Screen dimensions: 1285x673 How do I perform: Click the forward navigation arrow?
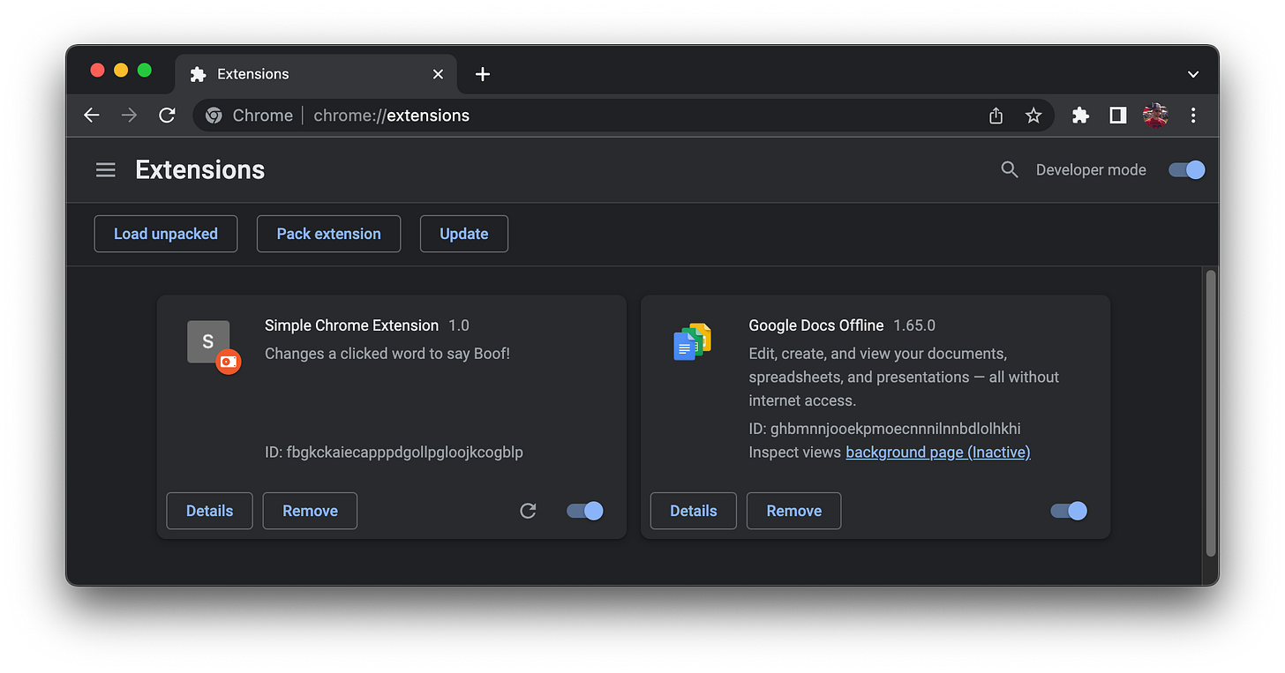pyautogui.click(x=129, y=116)
